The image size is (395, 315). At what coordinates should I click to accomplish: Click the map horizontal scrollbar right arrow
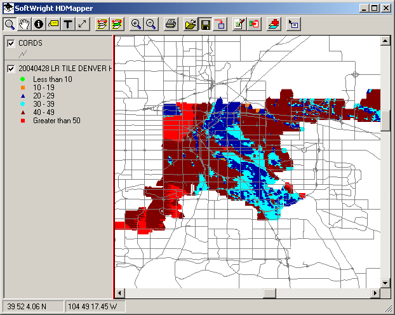tap(375, 293)
